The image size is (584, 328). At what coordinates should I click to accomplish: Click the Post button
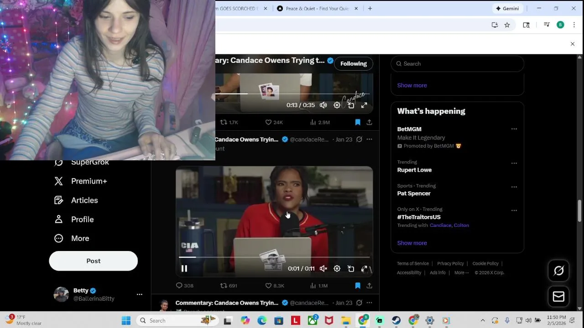93,261
